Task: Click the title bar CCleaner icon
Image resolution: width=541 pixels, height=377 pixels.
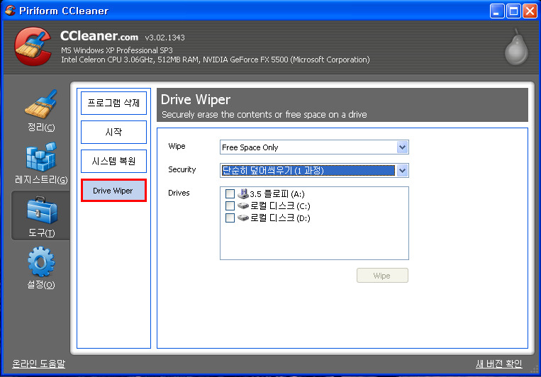Action: click(x=10, y=11)
